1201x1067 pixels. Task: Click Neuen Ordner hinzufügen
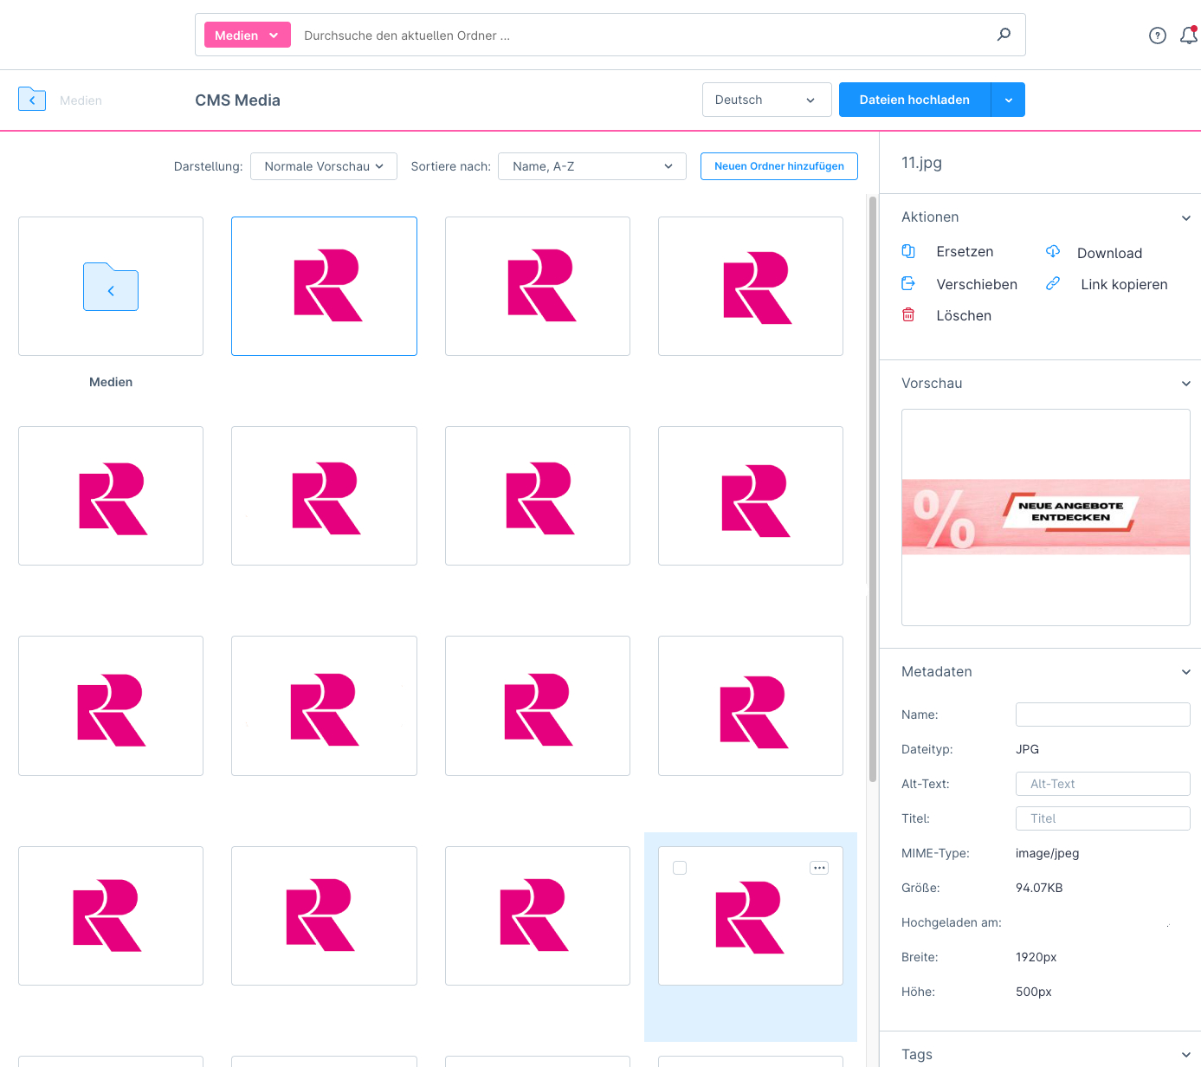coord(779,166)
